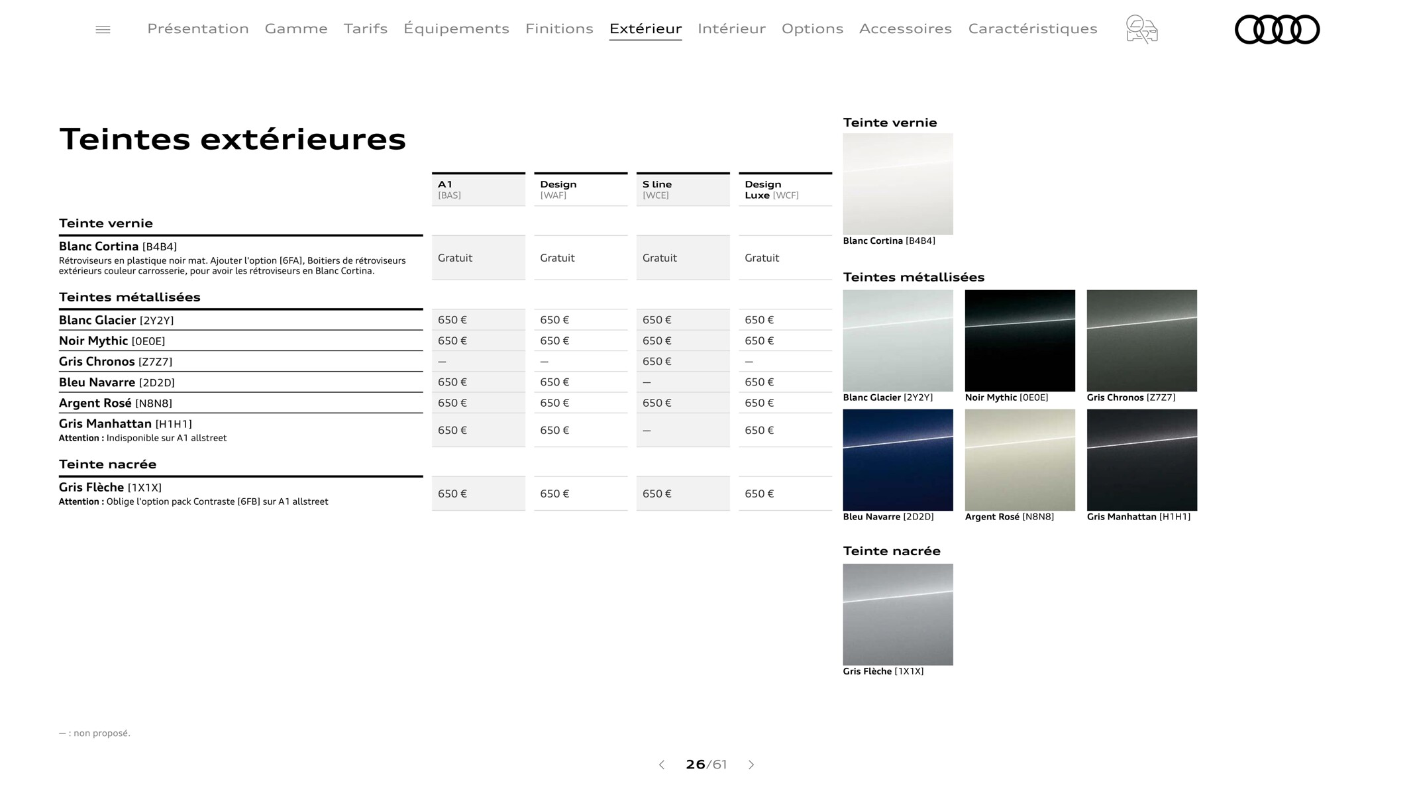
Task: Click the S line [WCE] column header
Action: click(683, 189)
